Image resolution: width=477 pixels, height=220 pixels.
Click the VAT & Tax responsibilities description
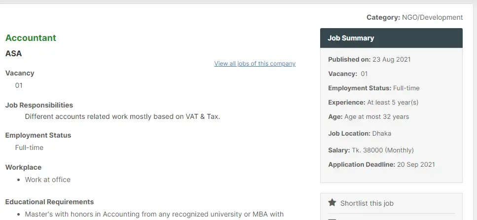coord(122,116)
